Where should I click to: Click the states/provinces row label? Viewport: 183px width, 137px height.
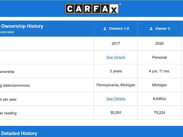(15, 85)
